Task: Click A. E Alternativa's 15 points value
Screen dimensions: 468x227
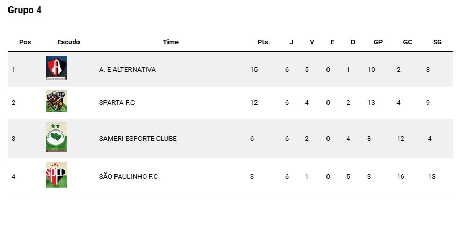Action: tap(254, 70)
